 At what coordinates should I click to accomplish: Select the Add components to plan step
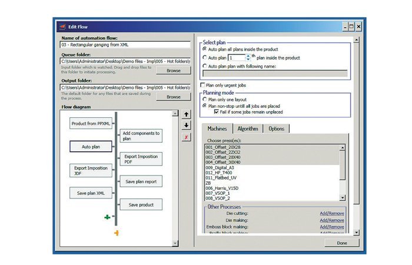tap(141, 135)
